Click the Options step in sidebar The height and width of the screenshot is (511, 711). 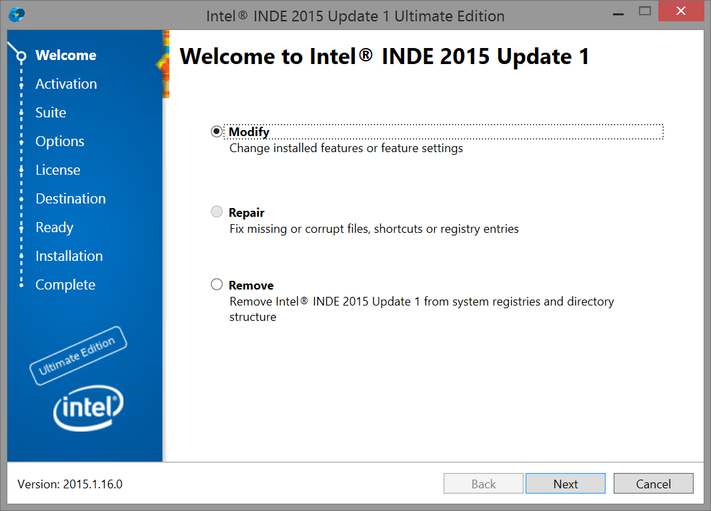(x=60, y=141)
